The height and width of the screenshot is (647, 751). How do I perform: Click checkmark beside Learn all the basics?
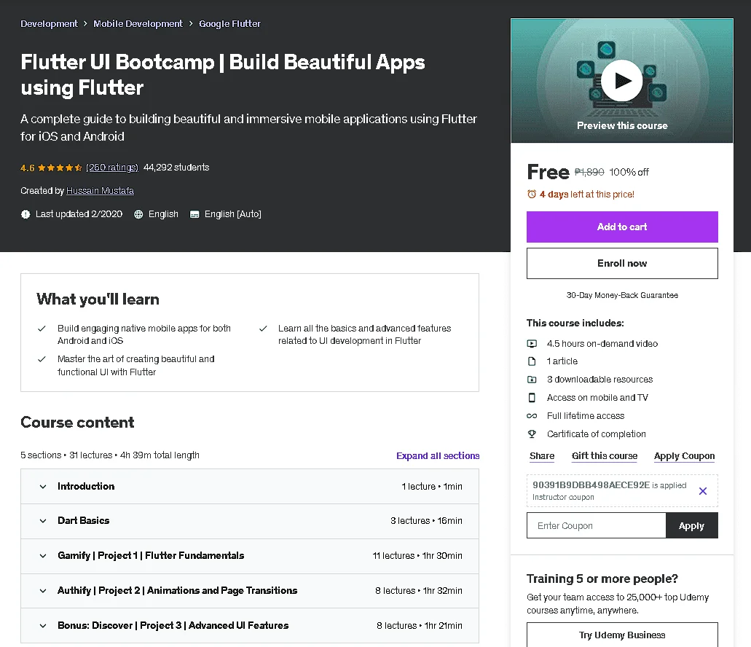point(263,329)
